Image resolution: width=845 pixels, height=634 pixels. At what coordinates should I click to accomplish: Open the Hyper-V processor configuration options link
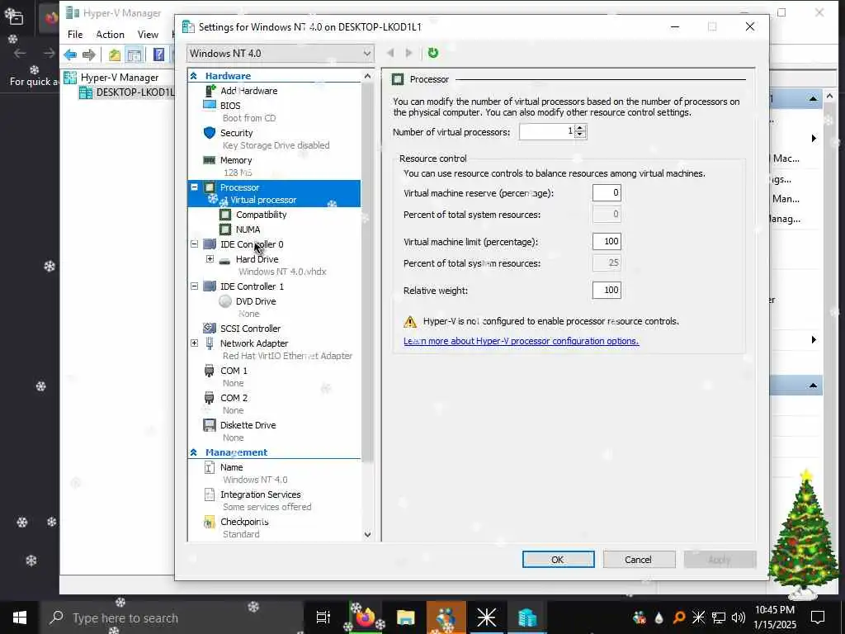click(522, 341)
